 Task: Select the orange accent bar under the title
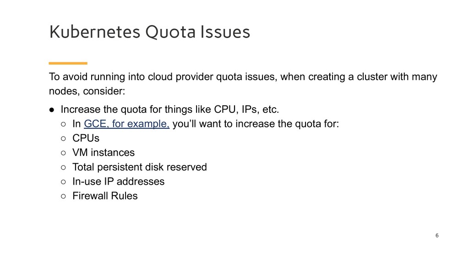68,63
